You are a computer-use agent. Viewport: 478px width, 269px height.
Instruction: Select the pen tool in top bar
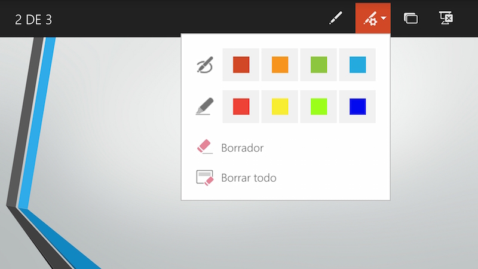point(336,19)
